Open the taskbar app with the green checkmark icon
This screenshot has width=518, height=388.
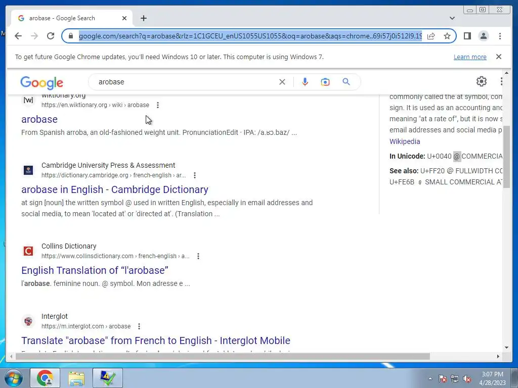(x=108, y=378)
